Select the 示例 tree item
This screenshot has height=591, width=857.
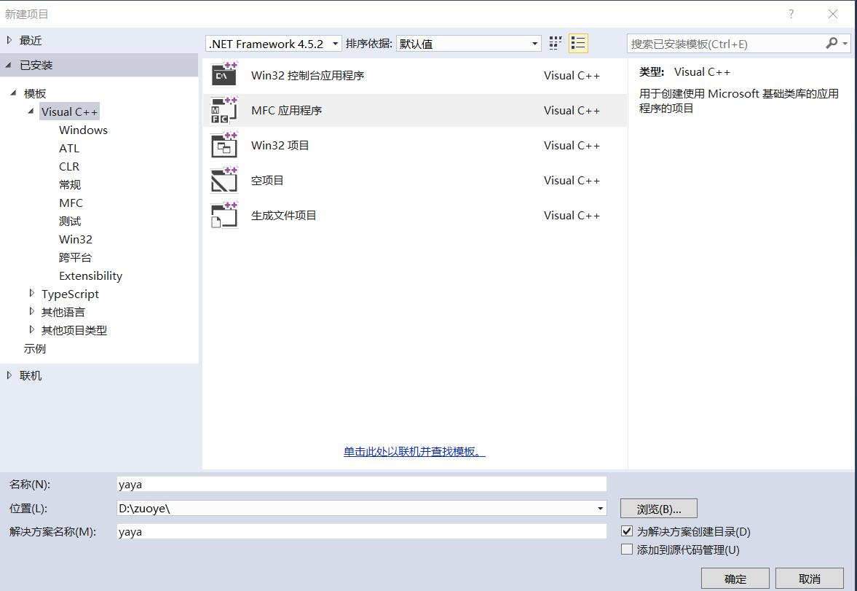[x=35, y=348]
